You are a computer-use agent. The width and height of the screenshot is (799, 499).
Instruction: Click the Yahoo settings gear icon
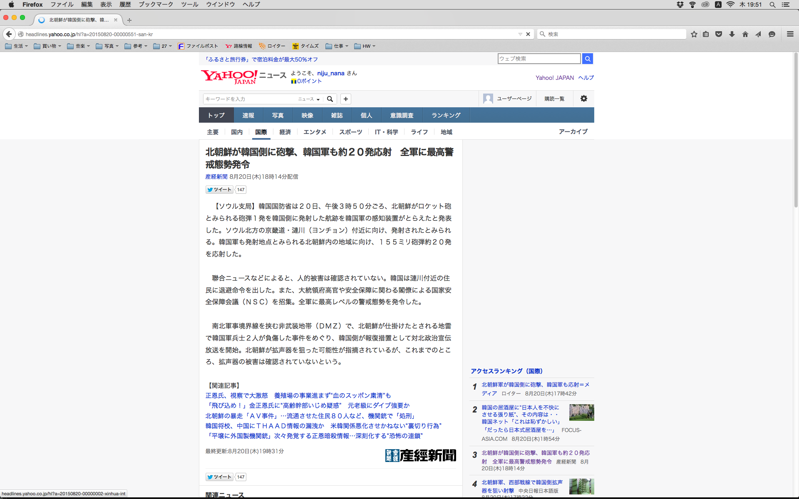coord(583,99)
